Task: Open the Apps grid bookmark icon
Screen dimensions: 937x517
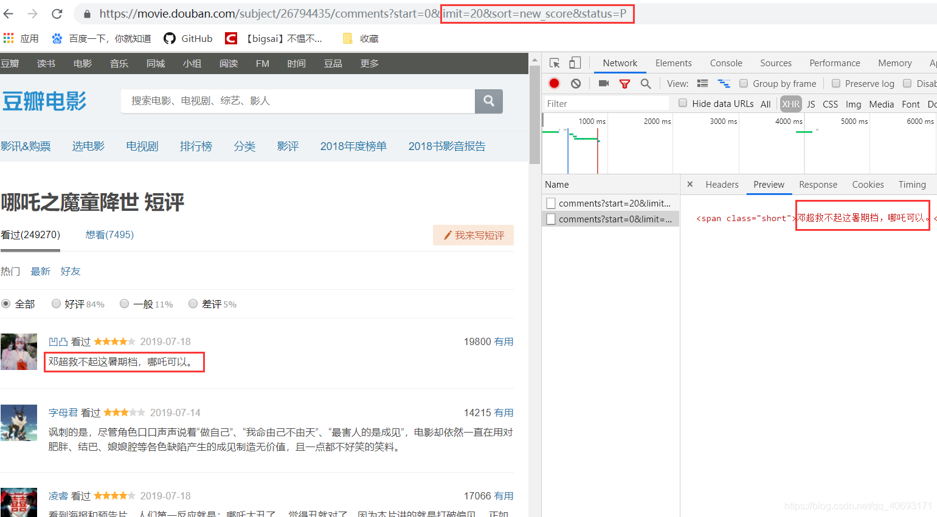Action: (x=9, y=38)
